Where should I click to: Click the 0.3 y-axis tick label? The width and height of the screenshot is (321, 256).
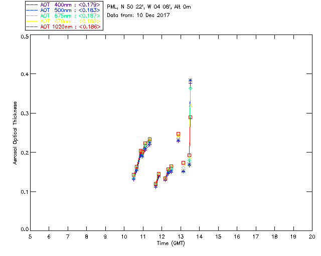(x=25, y=113)
